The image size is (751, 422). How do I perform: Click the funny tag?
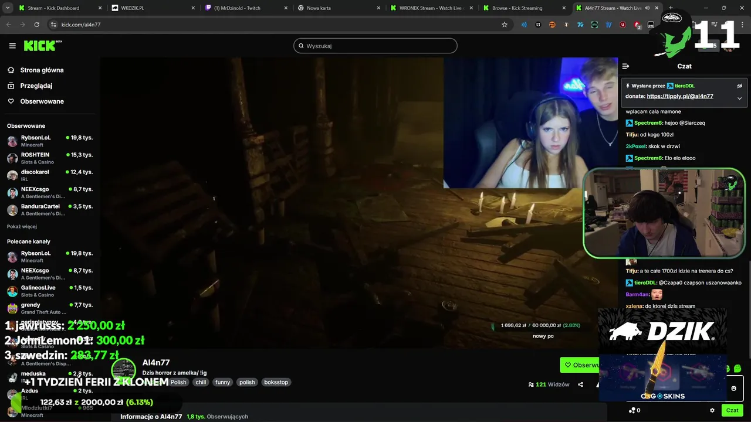tap(222, 382)
